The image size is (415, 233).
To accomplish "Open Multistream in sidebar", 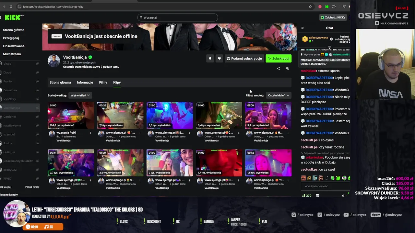I will [x=12, y=54].
